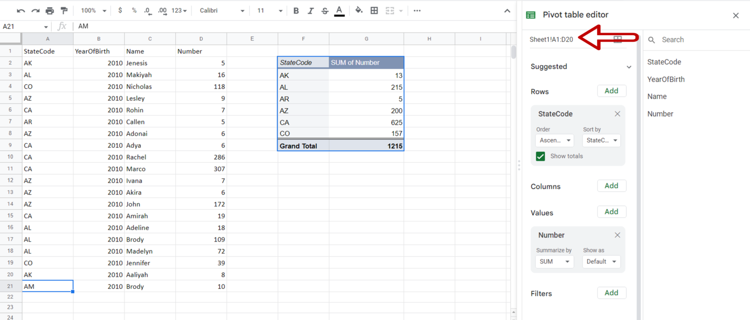
Task: Enable the Show totals checkbox
Action: 540,156
